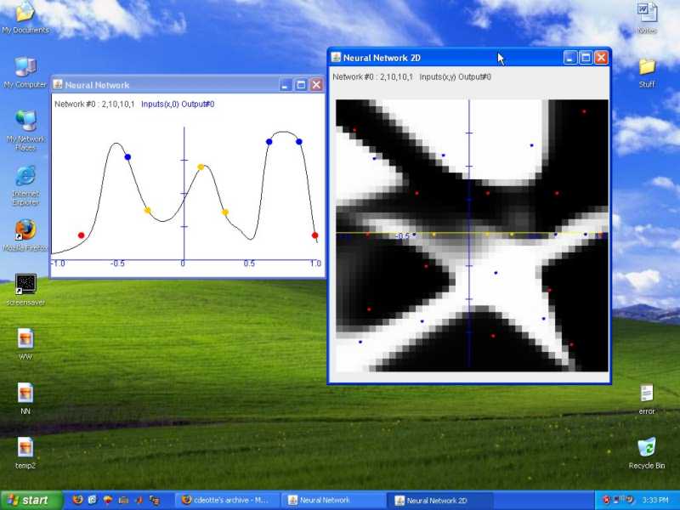This screenshot has width=680, height=510.
Task: Click the second quick launch taskbar icon
Action: point(92,500)
